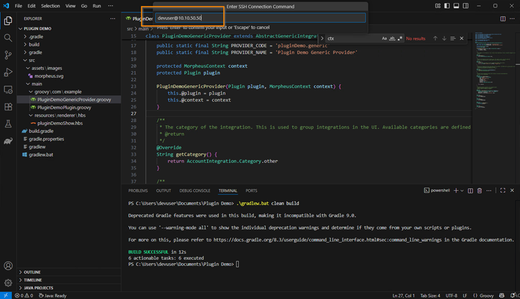Click the SSH connection command input
520x299 pixels.
click(261, 18)
